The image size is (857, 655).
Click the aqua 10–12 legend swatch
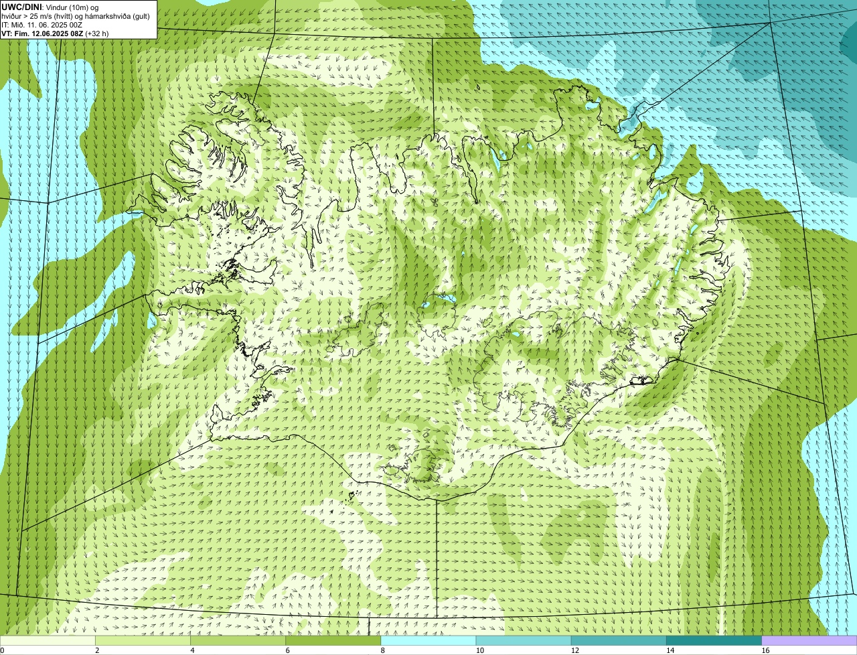point(524,641)
